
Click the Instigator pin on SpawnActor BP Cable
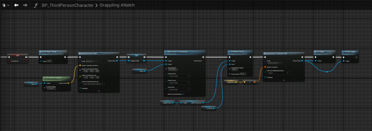(80, 88)
